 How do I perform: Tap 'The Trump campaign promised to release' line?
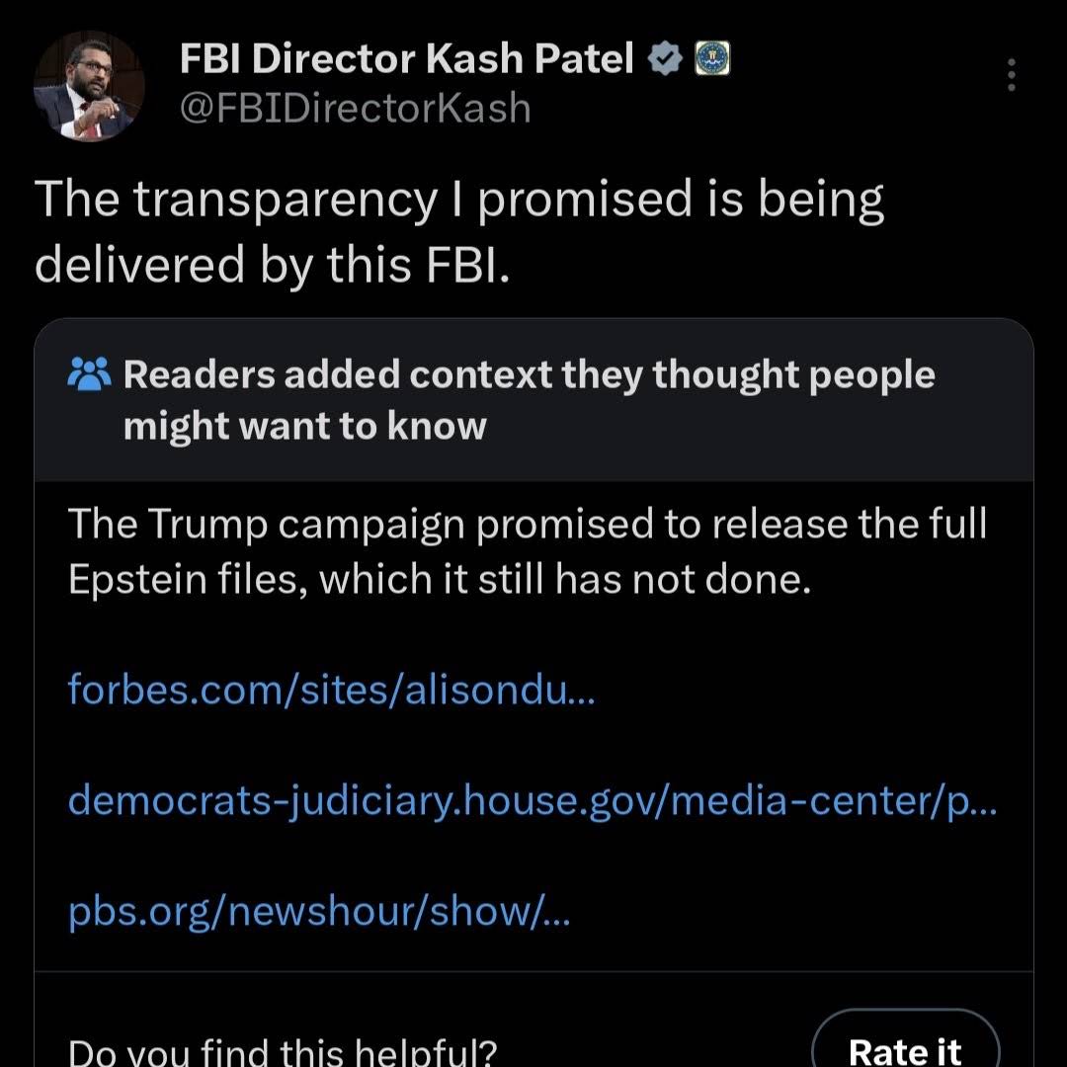pos(528,524)
